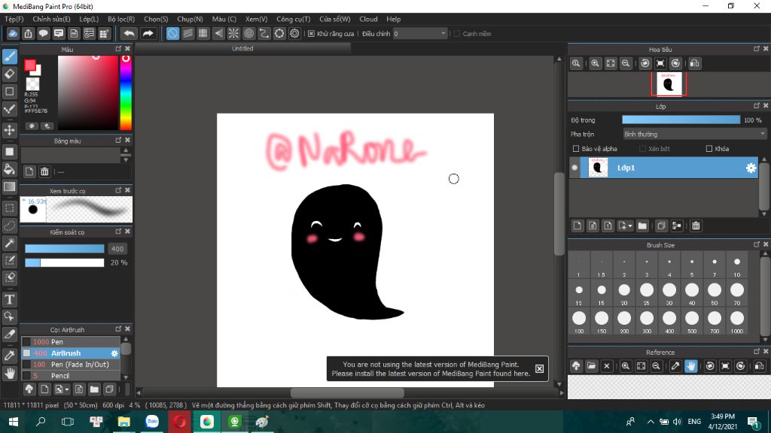Select the Brush tool in left toolbar
The height and width of the screenshot is (433, 771).
click(x=9, y=56)
